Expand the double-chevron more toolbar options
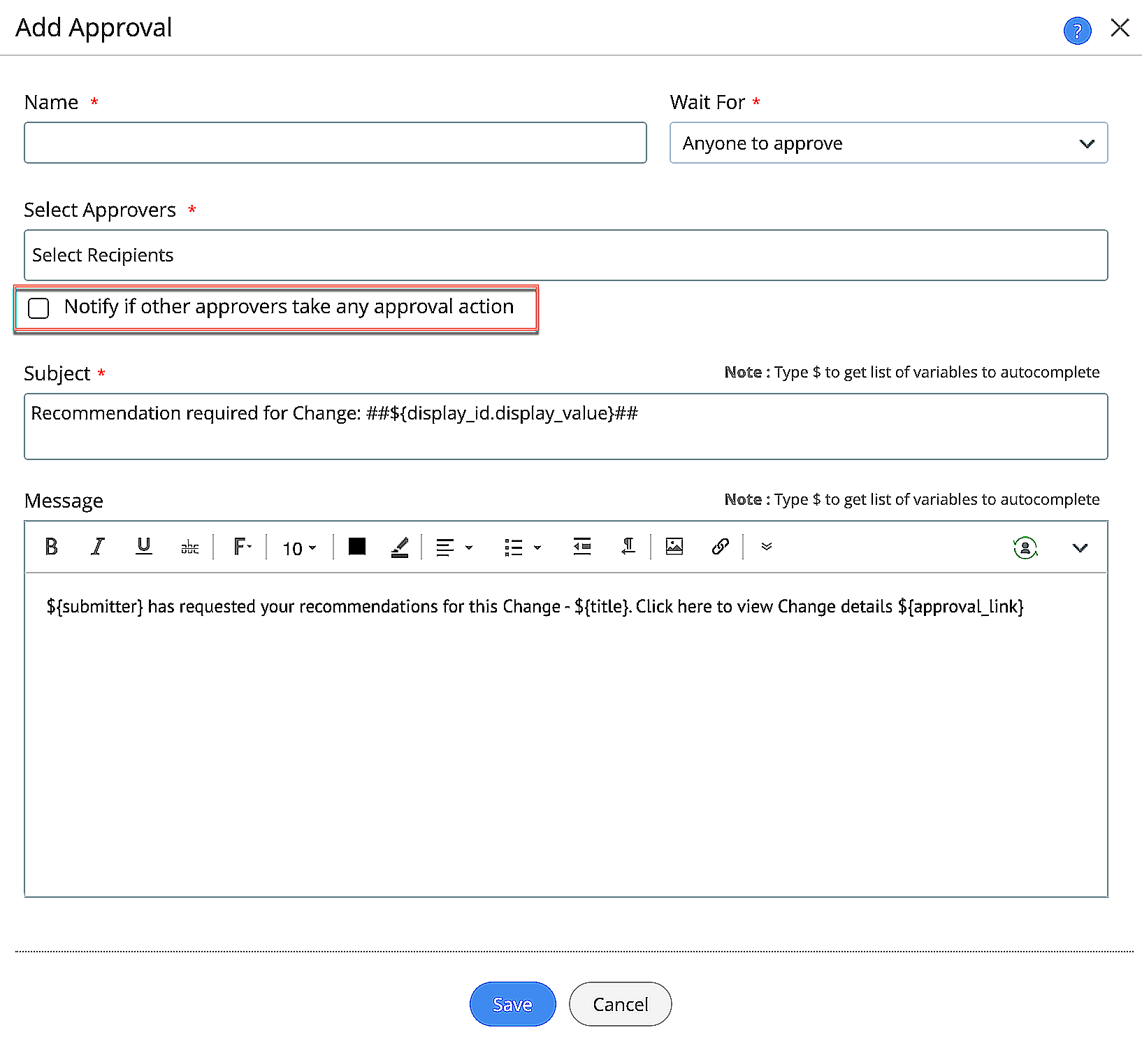This screenshot has height=1046, width=1142. [766, 547]
